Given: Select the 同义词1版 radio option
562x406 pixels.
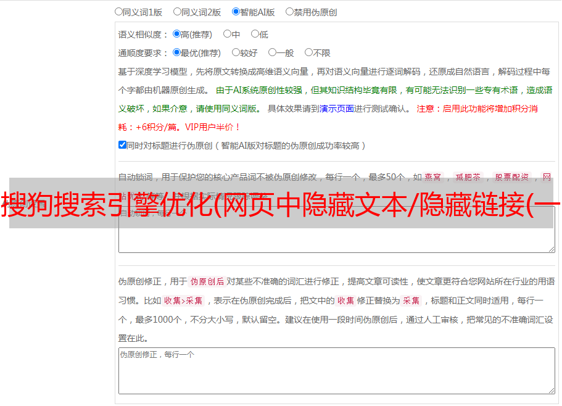Looking at the screenshot, I should pyautogui.click(x=118, y=12).
